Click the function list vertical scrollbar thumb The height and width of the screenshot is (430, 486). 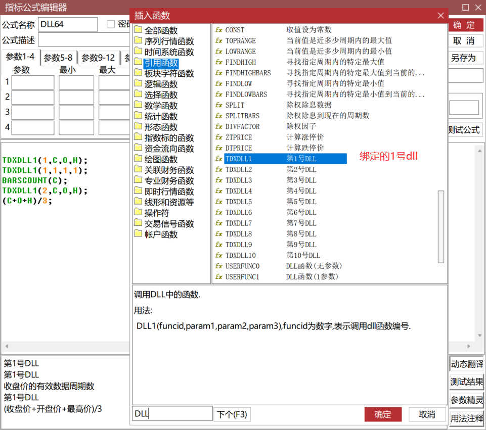[441, 227]
